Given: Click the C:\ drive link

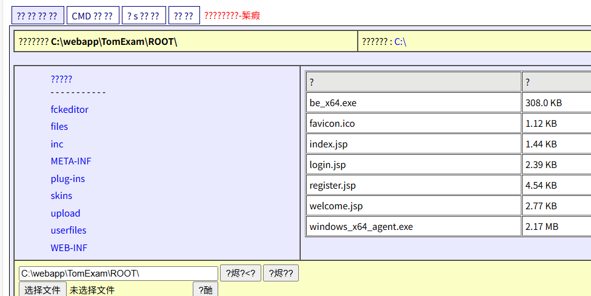Looking at the screenshot, I should point(400,42).
